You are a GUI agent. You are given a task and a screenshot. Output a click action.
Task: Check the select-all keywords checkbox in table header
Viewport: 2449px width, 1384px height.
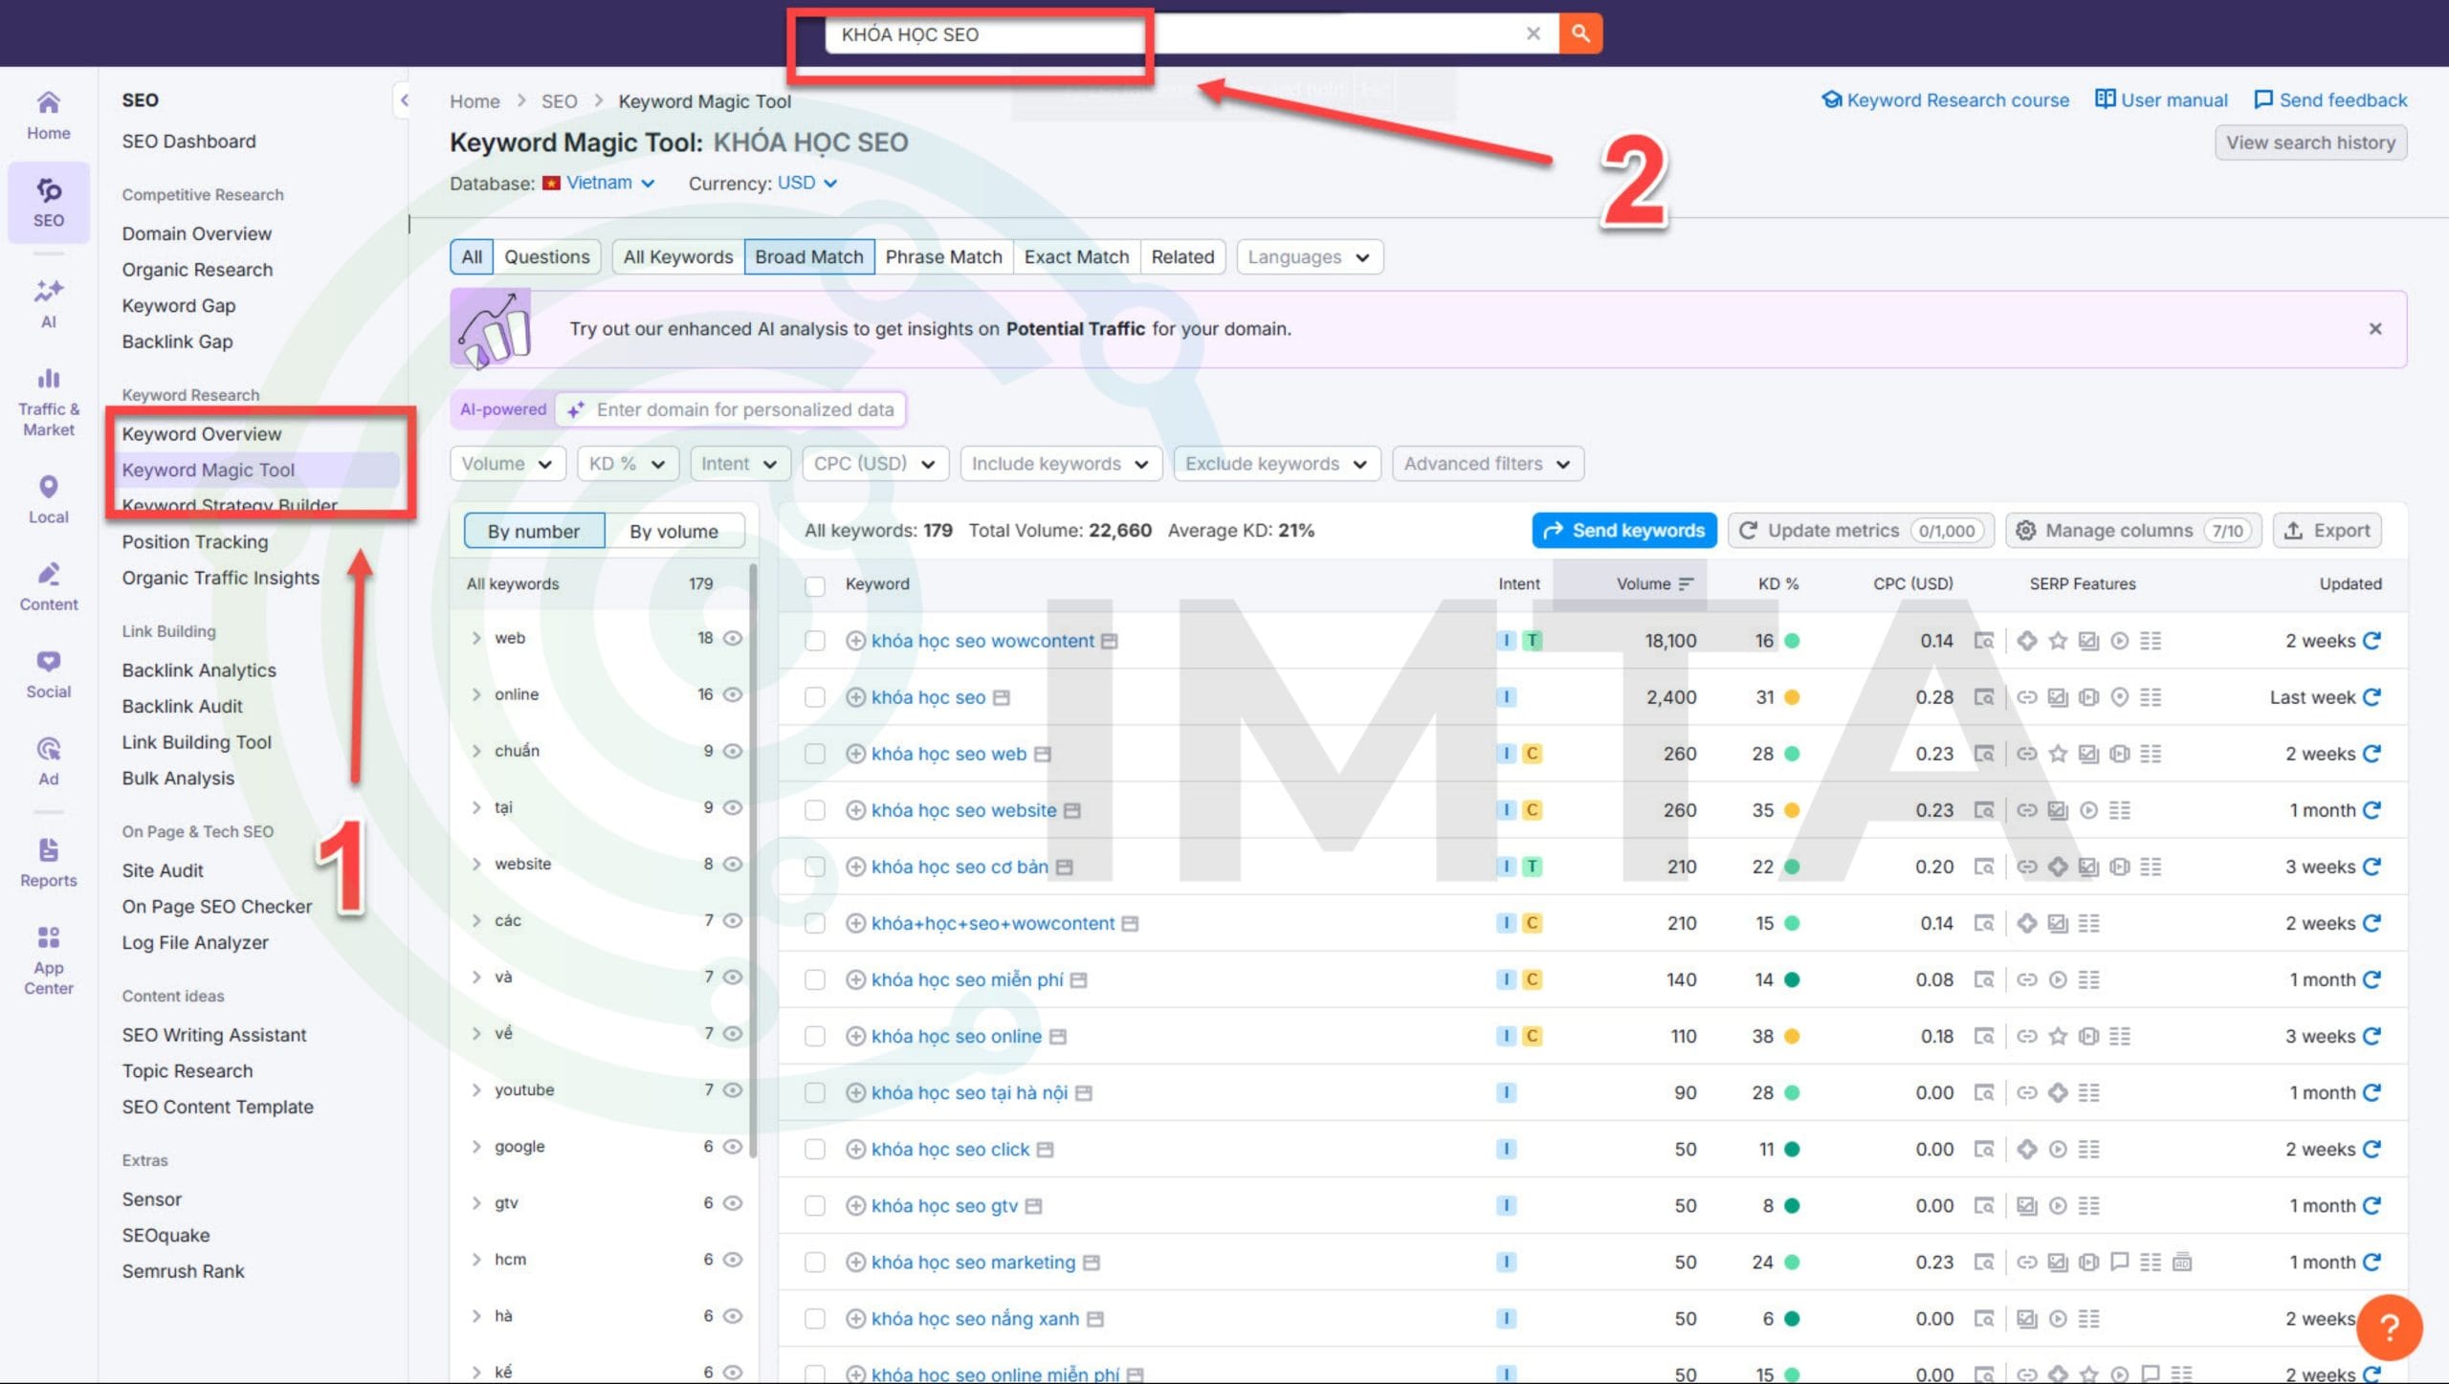(815, 585)
